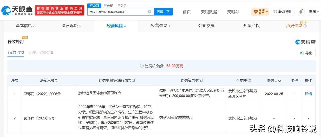This screenshot has height=137, width=321.
Task: Open 天眼数据 in top navigation
Action: point(209,12)
